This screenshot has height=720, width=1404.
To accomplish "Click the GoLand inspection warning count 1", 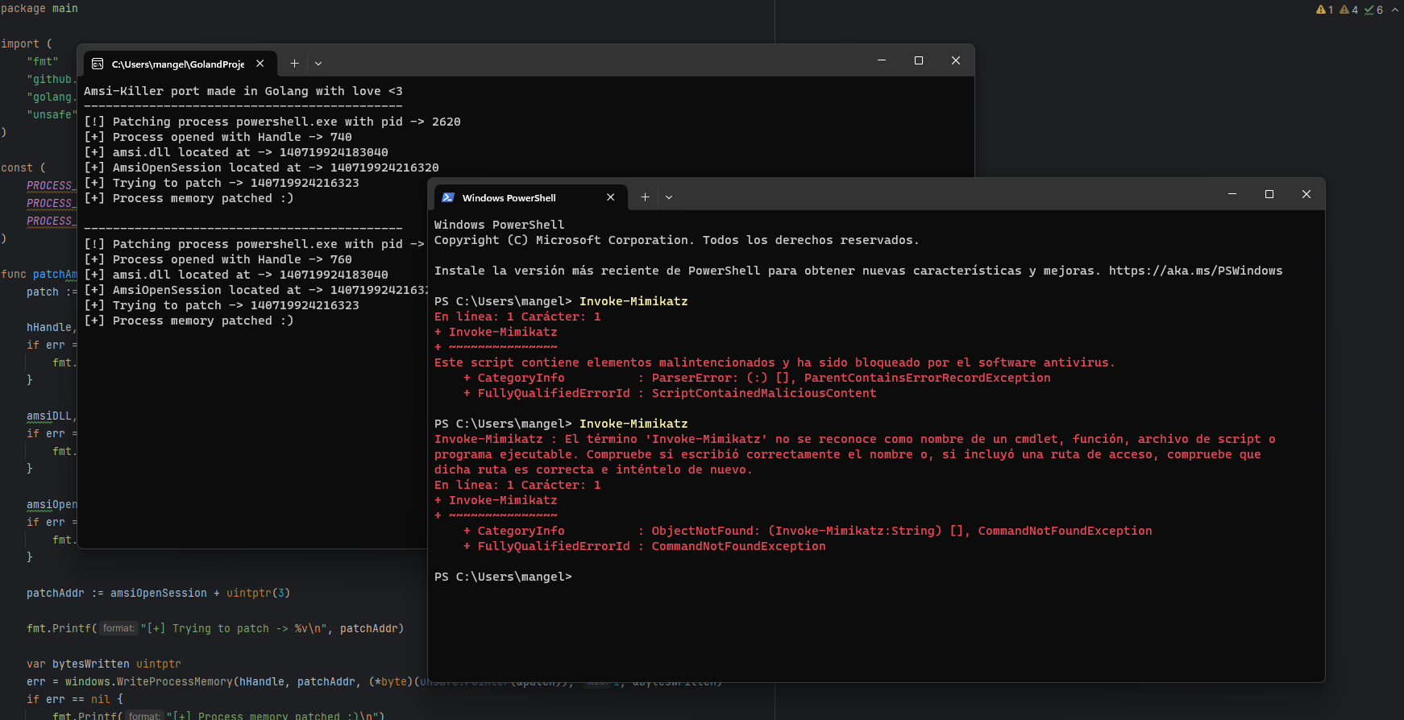I will coord(1324,10).
